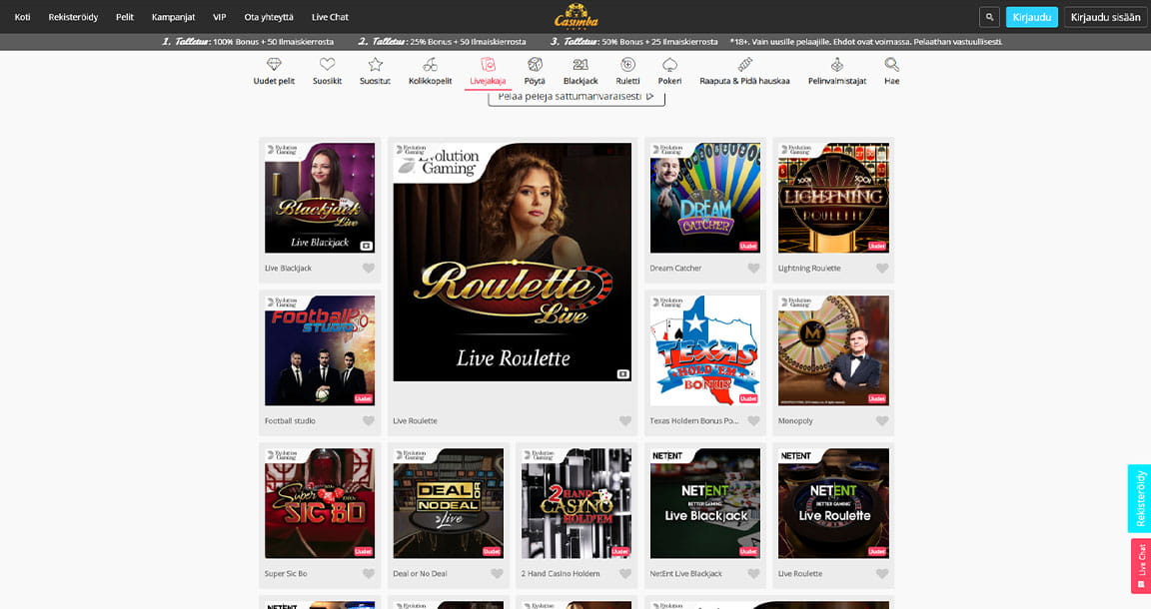
Task: Click the 2 Hand Casino Holdem title
Action: point(561,574)
